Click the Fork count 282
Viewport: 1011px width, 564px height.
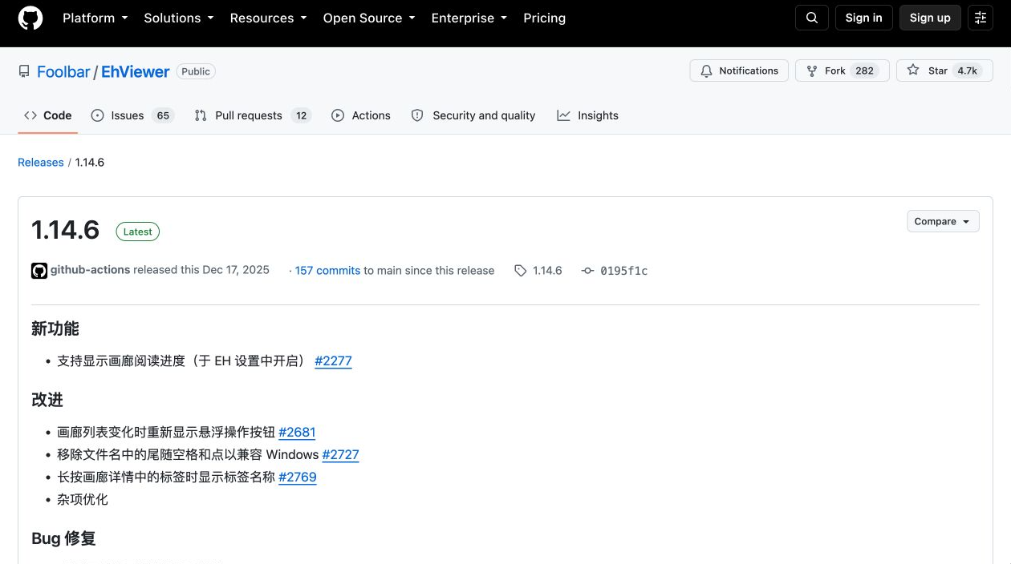pyautogui.click(x=864, y=70)
